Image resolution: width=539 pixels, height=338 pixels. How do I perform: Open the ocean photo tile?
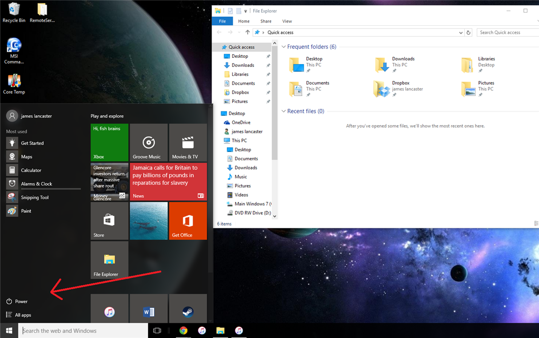coord(148,221)
